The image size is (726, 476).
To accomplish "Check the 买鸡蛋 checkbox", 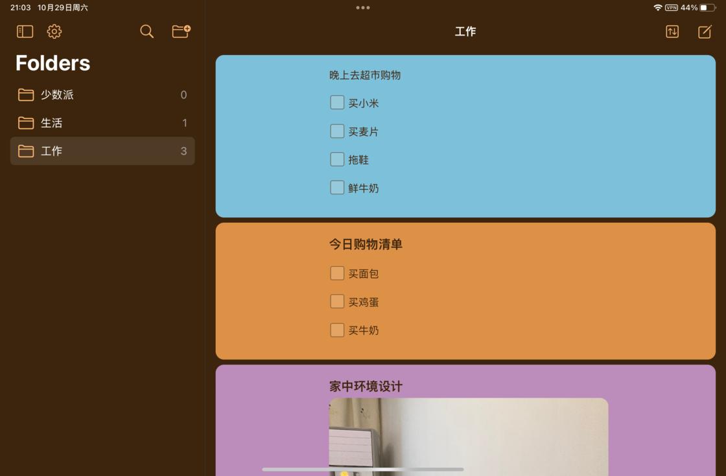I will [x=337, y=301].
